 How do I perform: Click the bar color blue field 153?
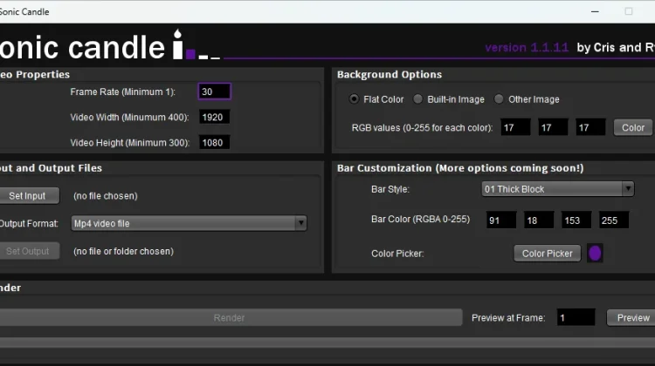576,220
